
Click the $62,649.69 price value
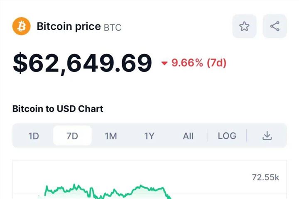pyautogui.click(x=82, y=63)
